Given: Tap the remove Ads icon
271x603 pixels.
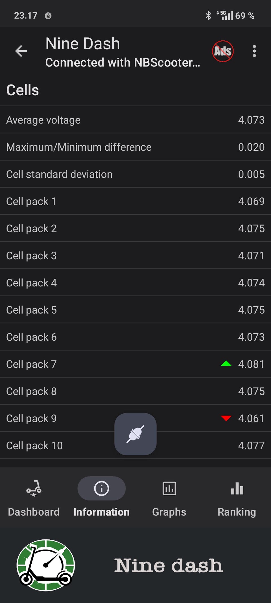Looking at the screenshot, I should pyautogui.click(x=223, y=51).
